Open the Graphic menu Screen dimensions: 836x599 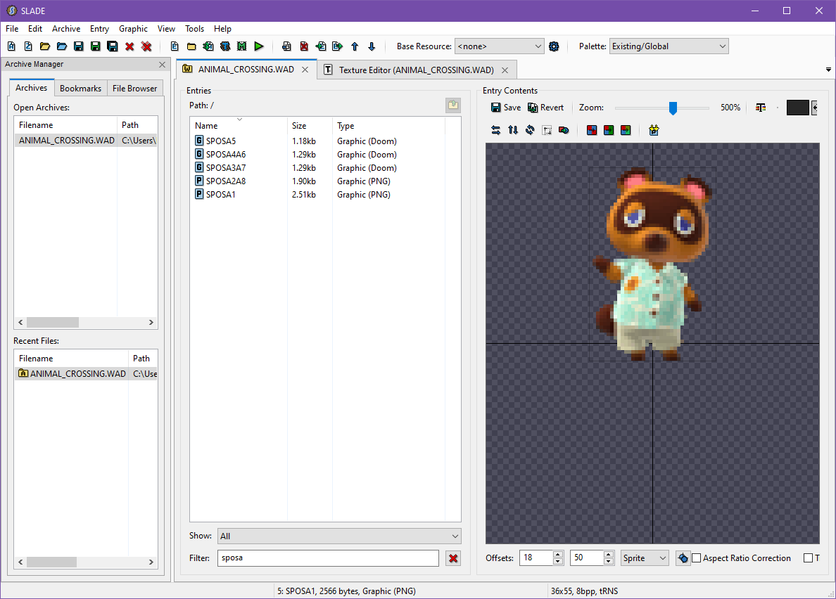pos(133,29)
